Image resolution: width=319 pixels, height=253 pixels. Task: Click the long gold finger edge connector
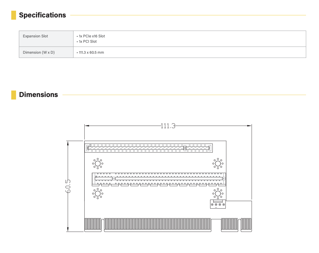click(x=157, y=225)
